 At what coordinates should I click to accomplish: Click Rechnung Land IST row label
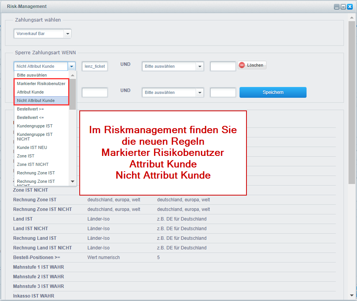35,238
